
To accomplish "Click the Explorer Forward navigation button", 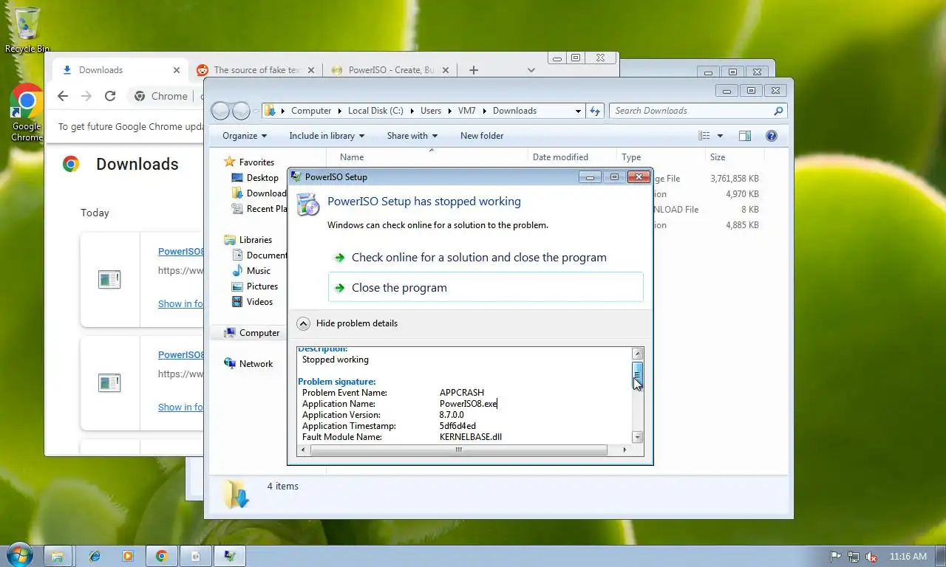I will click(241, 111).
